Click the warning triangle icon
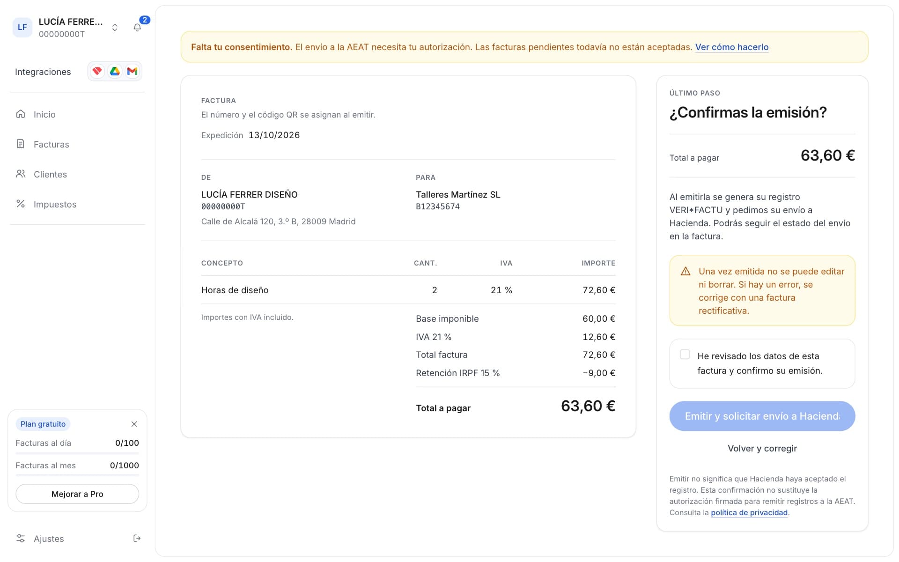The height and width of the screenshot is (562, 899). click(685, 271)
